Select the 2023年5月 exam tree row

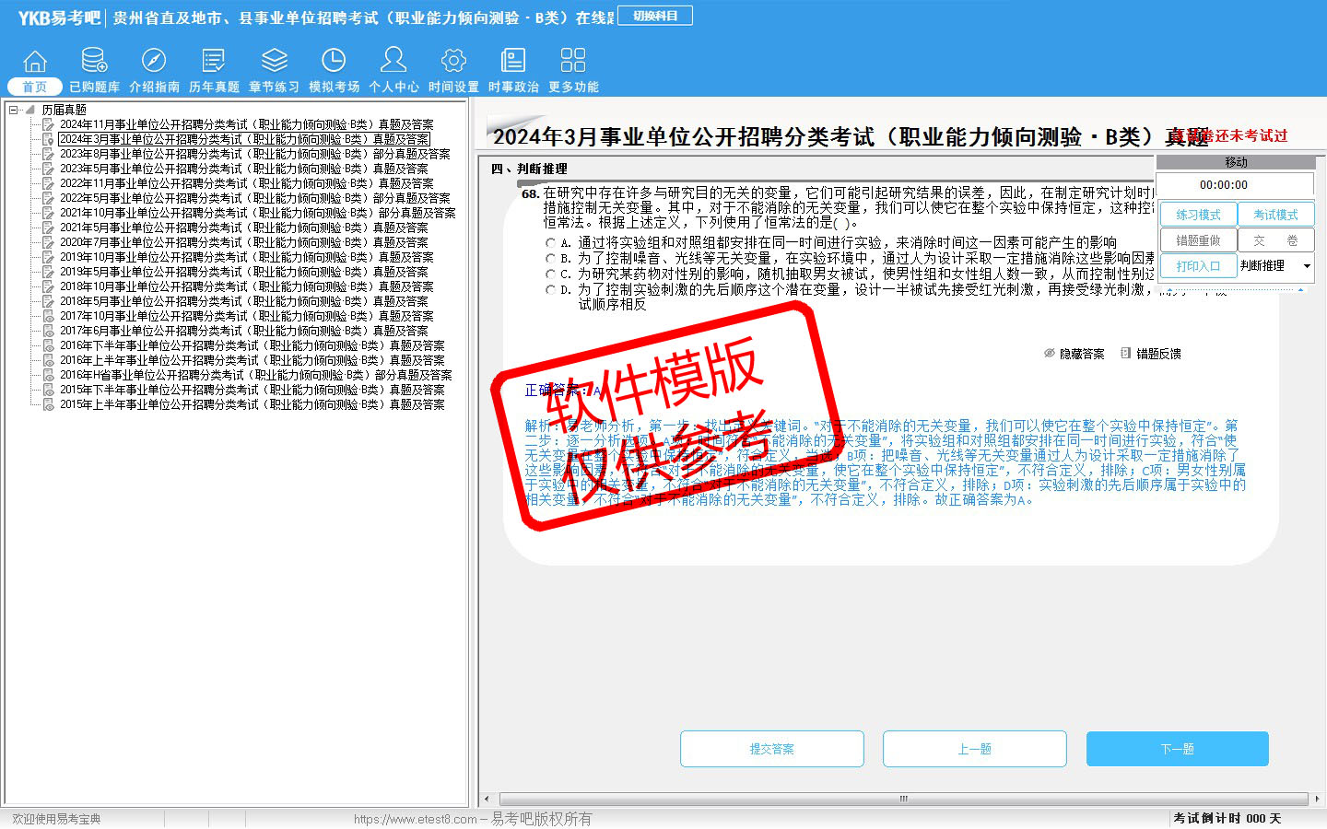(x=244, y=169)
